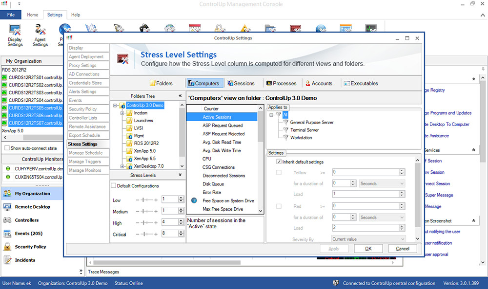Screen dimensions: 488x289
Task: Click the CURDS12R2TS01 computer icon
Action: point(4,77)
